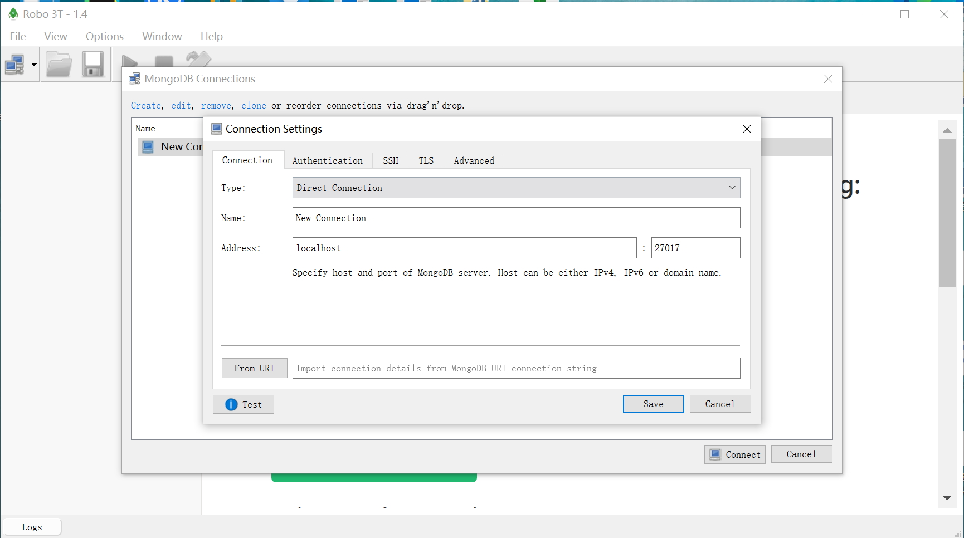Click the Connect button in MongoDB Connections
964x538 pixels.
735,454
